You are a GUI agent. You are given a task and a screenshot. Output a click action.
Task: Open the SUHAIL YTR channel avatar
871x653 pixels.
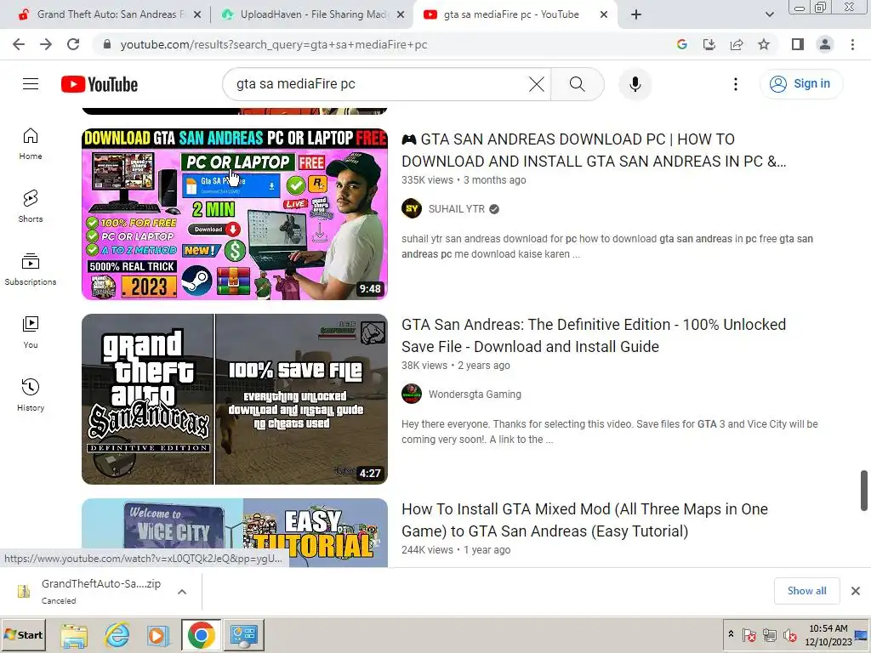click(x=412, y=209)
